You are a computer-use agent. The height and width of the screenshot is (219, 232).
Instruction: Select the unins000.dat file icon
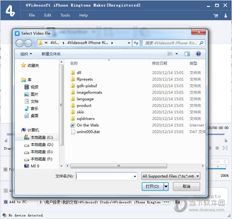pos(73,131)
